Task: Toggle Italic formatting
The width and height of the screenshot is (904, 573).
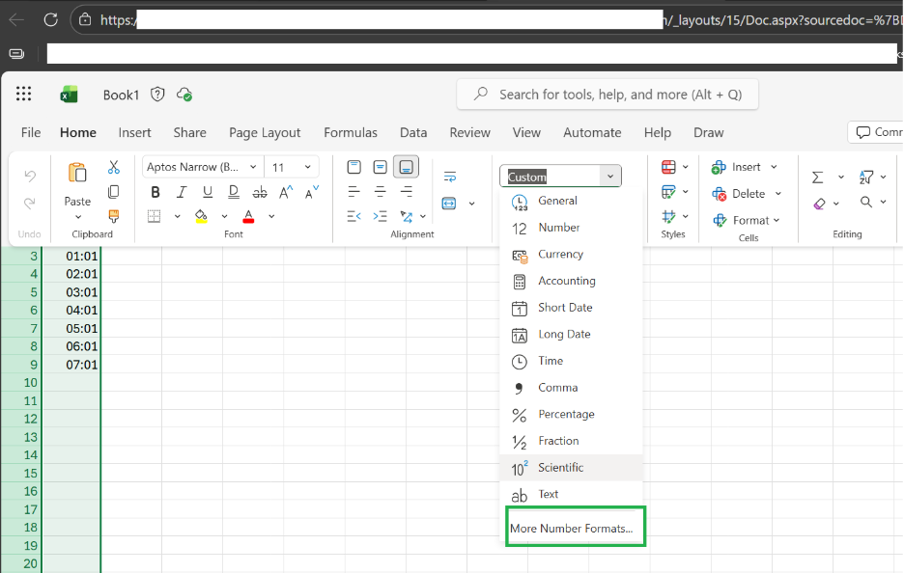Action: (x=181, y=192)
